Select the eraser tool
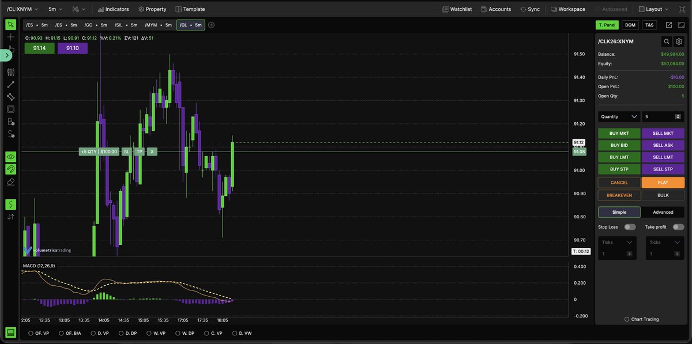Screen dimensions: 692x344 pyautogui.click(x=10, y=181)
